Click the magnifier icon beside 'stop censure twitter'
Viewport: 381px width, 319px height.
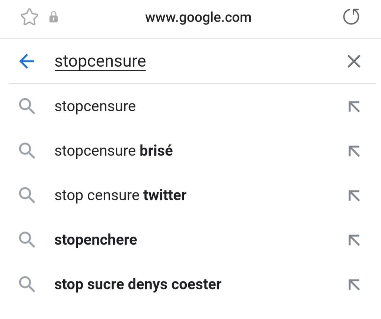[x=27, y=196]
